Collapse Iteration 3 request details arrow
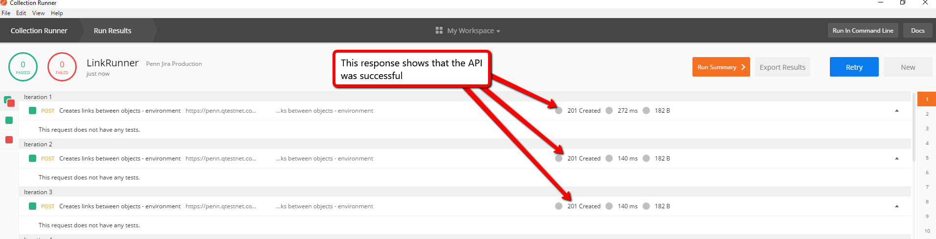Viewport: 936px width, 239px height. point(897,206)
